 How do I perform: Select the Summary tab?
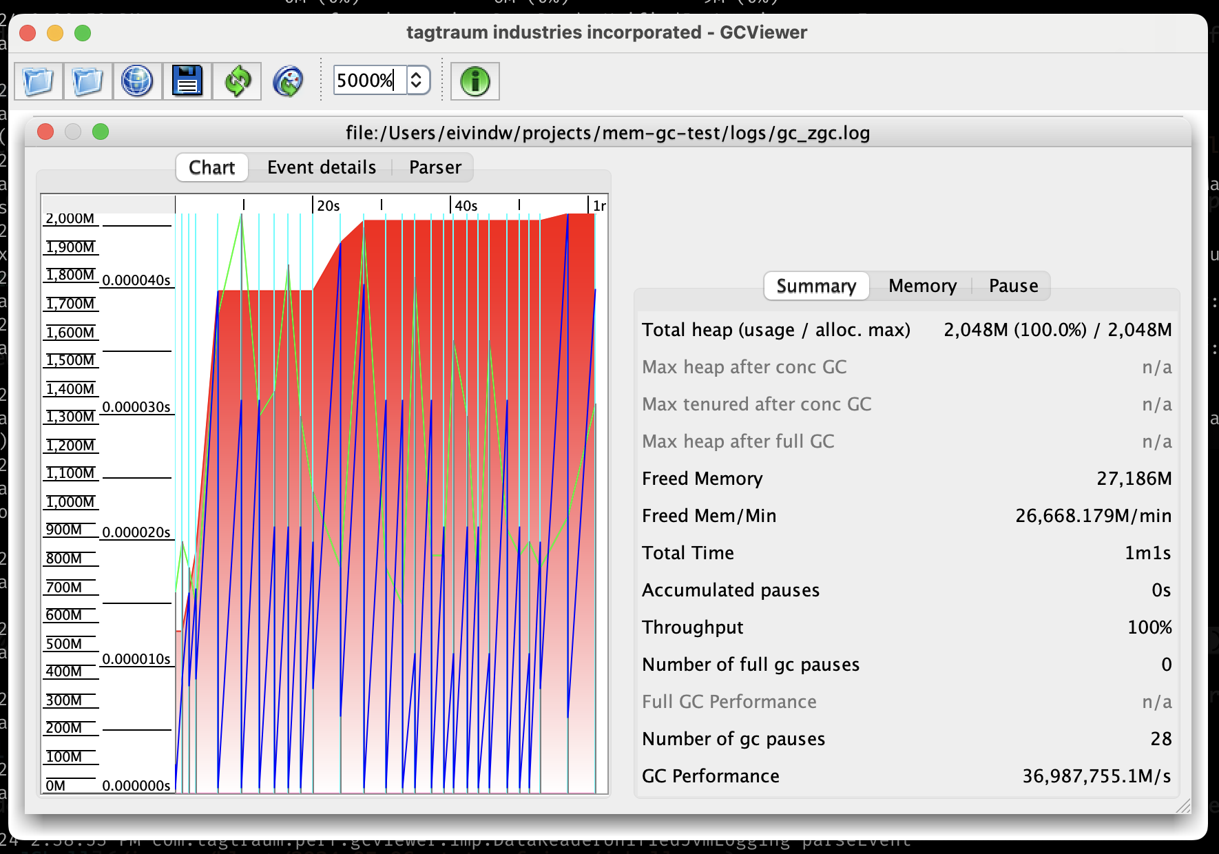pos(816,286)
